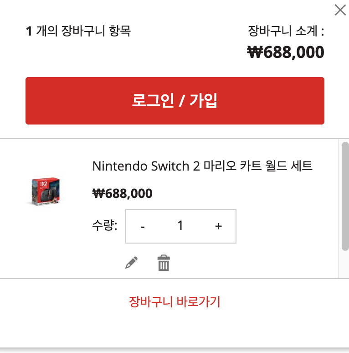Click the scrollbar track beneath the thumb
The image size is (349, 353).
coord(345,265)
